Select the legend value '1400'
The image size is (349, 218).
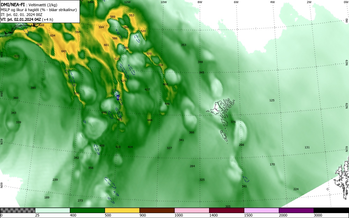(213, 215)
